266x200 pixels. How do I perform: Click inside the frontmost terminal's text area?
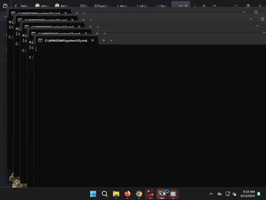(x=150, y=116)
